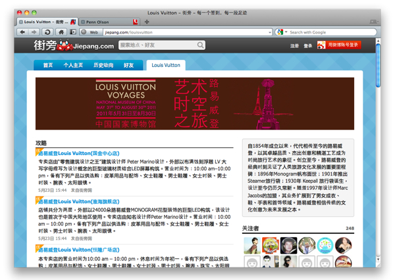Click the vertical scrollbar thumb

tap(378, 66)
